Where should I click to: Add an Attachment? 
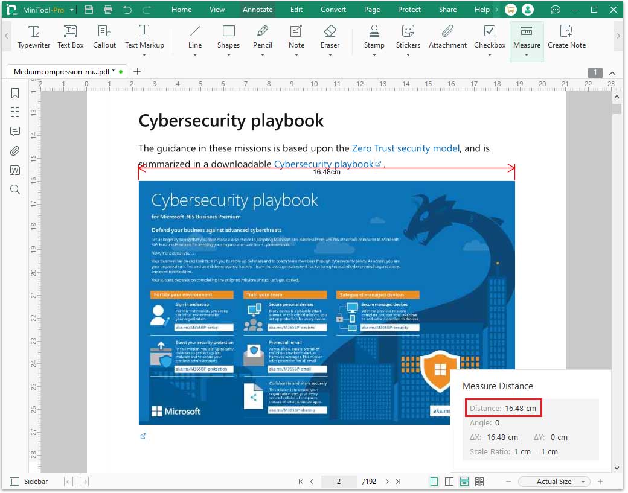point(447,37)
